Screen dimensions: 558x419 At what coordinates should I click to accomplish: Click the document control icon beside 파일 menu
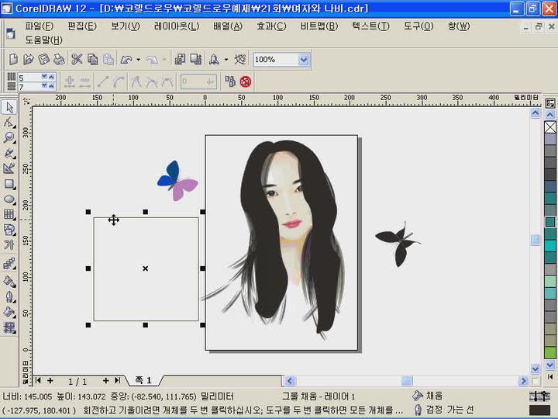pos(11,33)
